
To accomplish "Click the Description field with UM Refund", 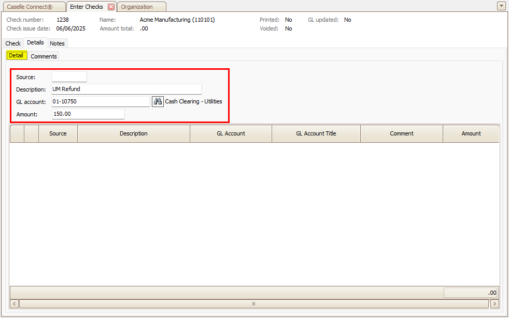I will 126,89.
